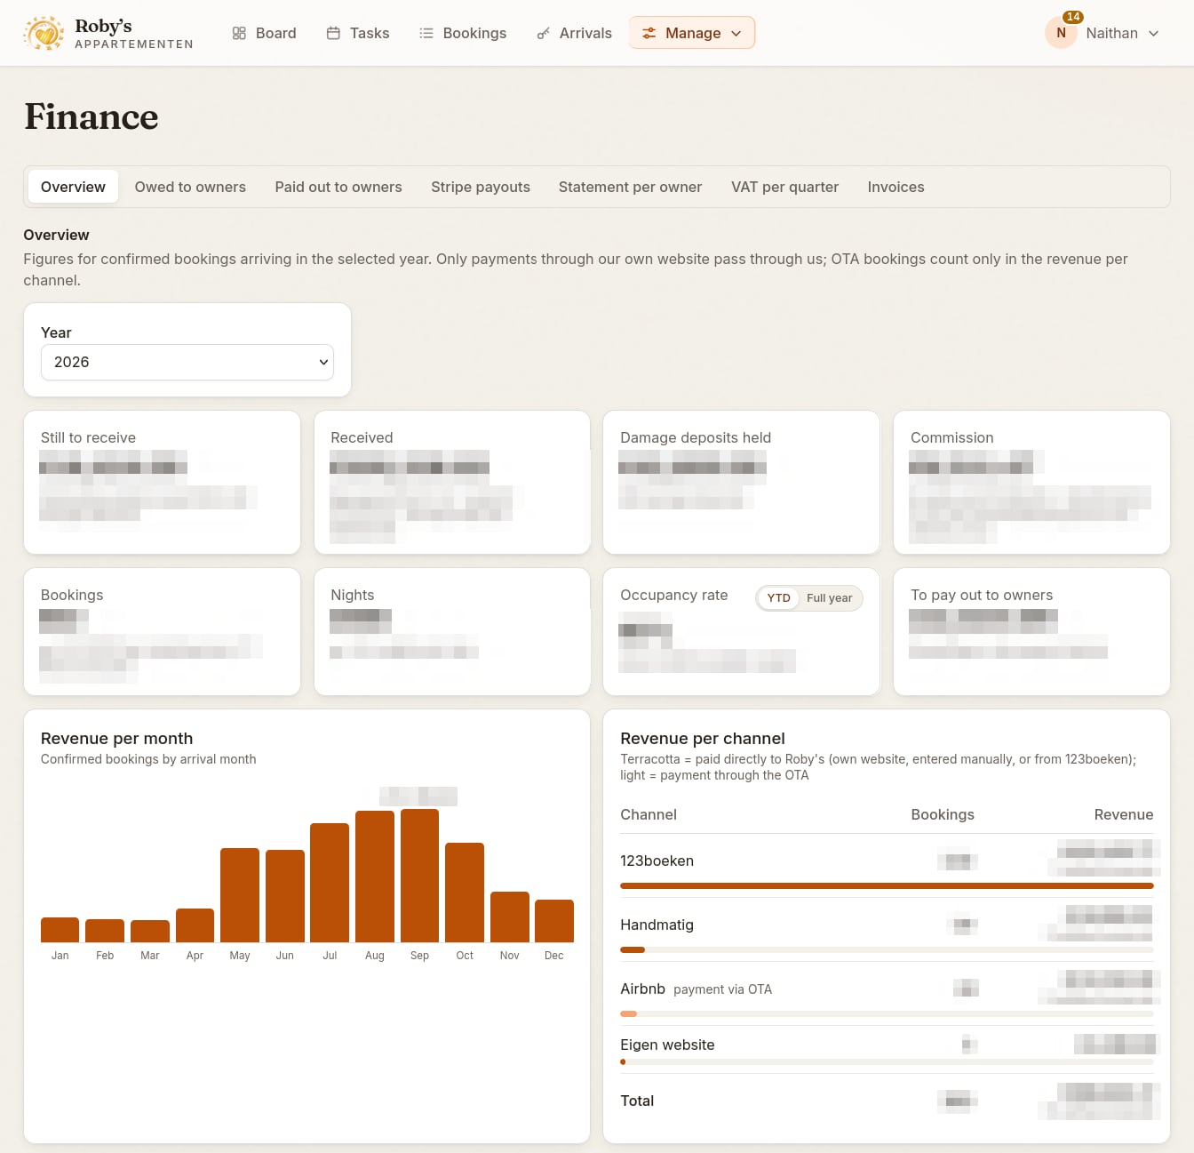Click the Mar revenue bar
The image size is (1194, 1153).
[150, 932]
